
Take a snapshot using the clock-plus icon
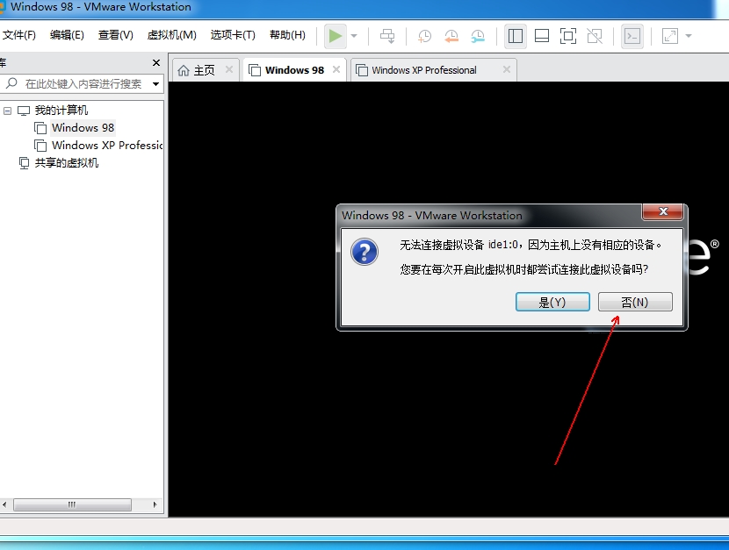[x=424, y=36]
